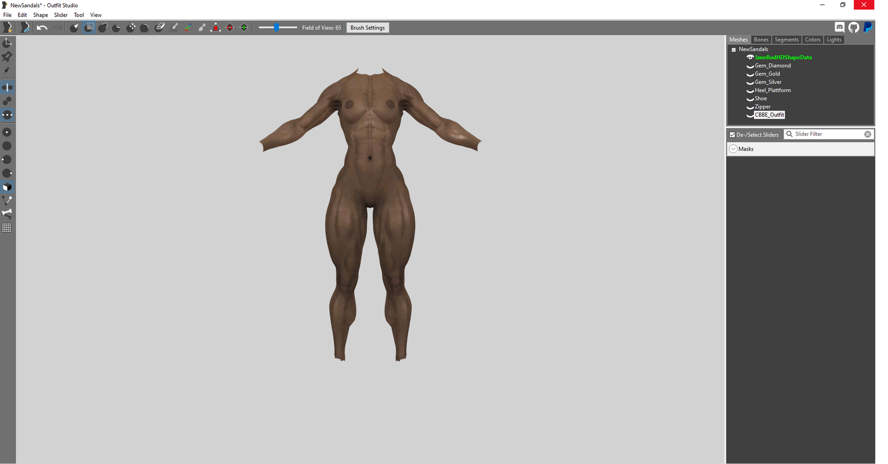
Task: Select the eraser brush tool
Action: [160, 27]
